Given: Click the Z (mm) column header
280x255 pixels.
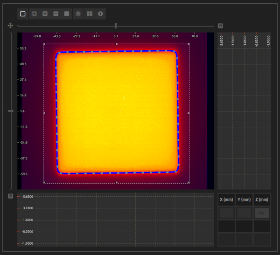Looking at the screenshot, I should [262, 200].
